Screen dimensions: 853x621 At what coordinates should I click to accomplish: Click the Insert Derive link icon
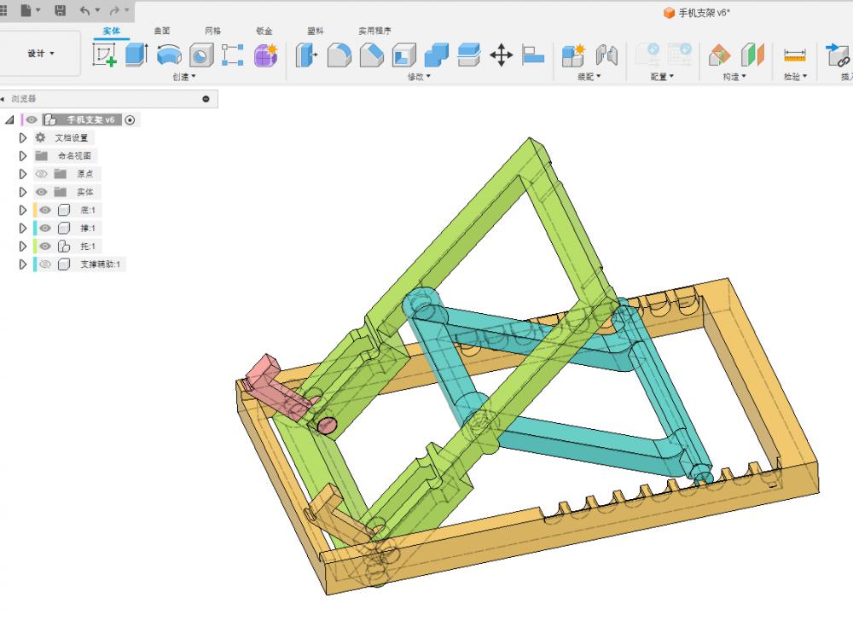[x=838, y=55]
